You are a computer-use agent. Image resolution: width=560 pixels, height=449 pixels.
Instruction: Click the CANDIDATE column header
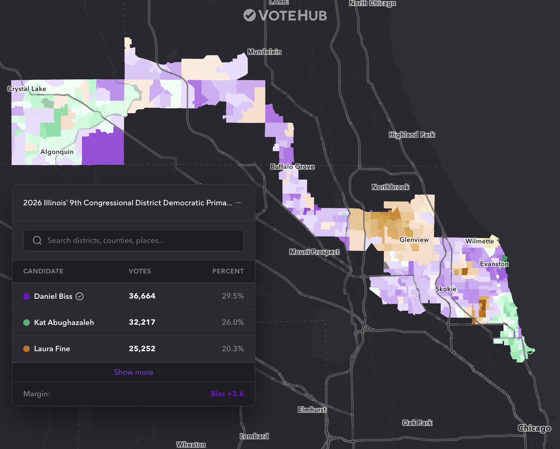tap(43, 271)
